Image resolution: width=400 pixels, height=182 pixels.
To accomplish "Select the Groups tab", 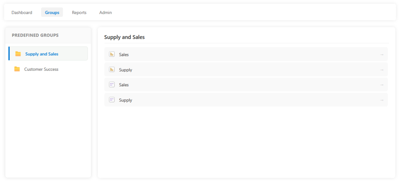I will [52, 12].
